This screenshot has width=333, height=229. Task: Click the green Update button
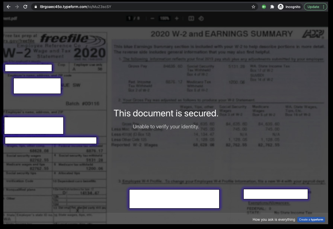click(x=316, y=7)
